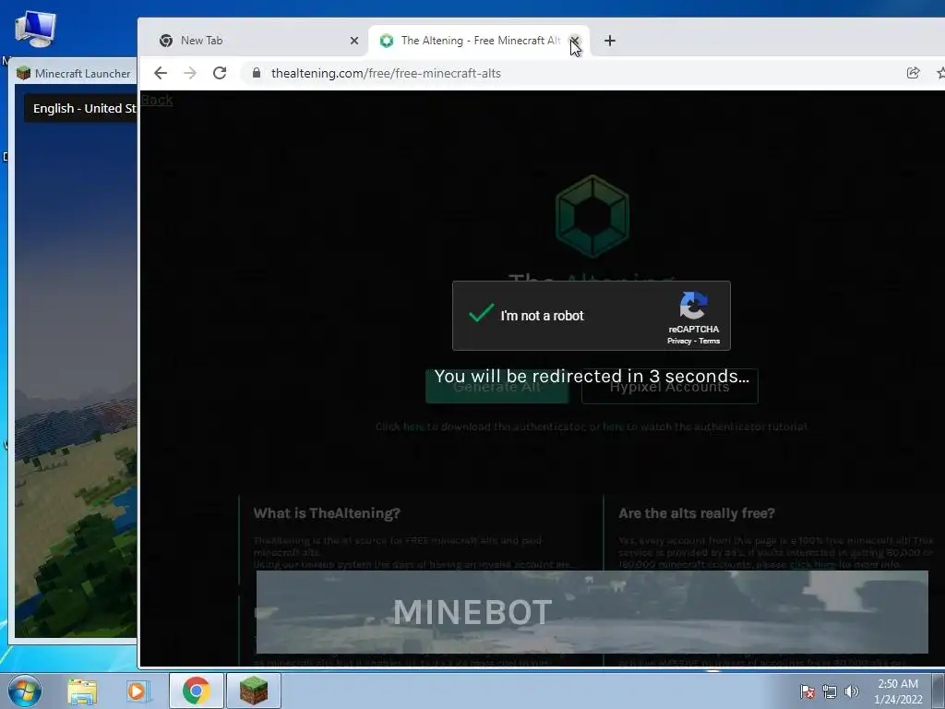Launch Windows Media Player from taskbar
Image resolution: width=945 pixels, height=709 pixels.
138,691
